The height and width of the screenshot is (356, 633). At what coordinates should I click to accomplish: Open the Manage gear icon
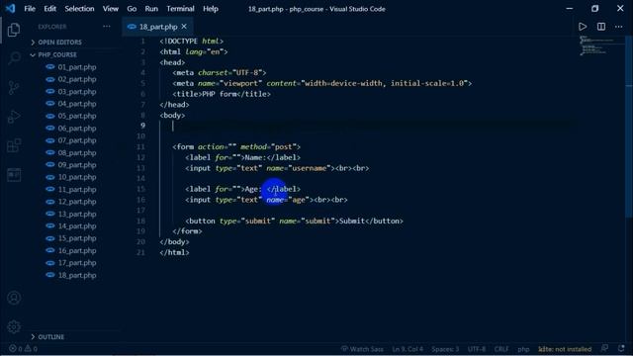14,326
